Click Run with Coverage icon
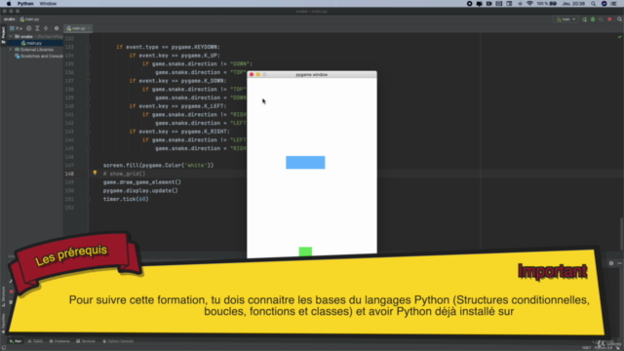This screenshot has width=624, height=351. pyautogui.click(x=601, y=19)
